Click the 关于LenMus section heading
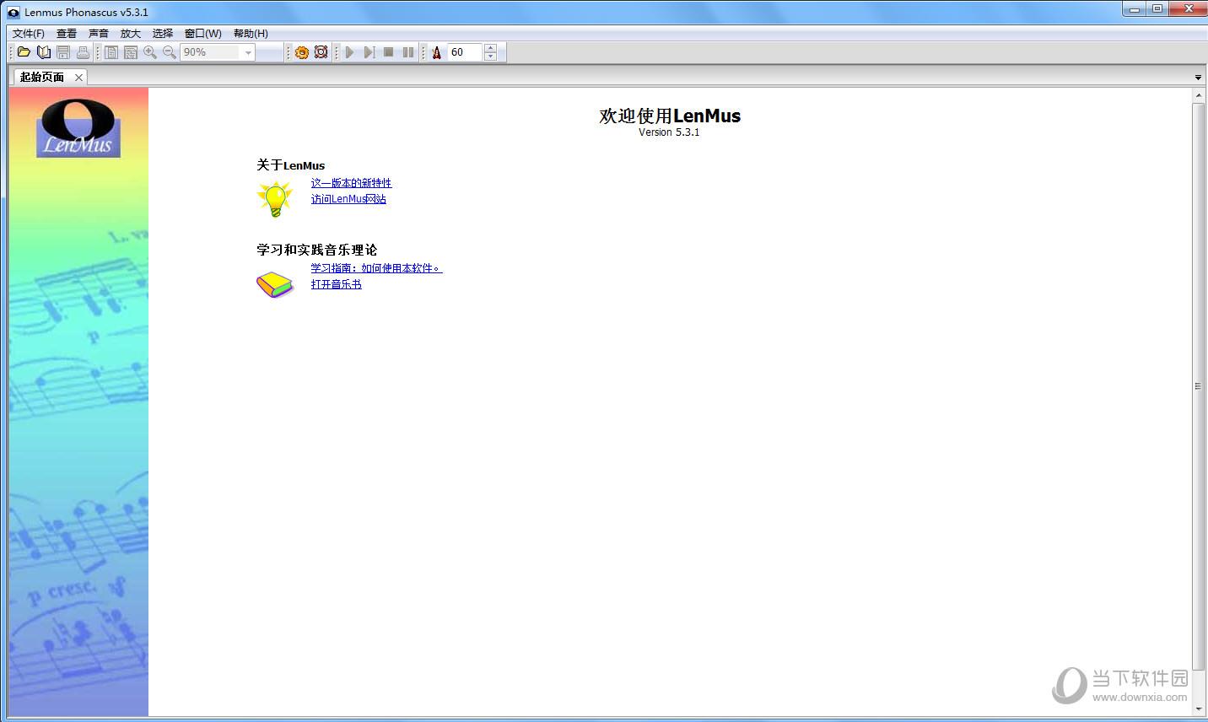 [x=291, y=165]
